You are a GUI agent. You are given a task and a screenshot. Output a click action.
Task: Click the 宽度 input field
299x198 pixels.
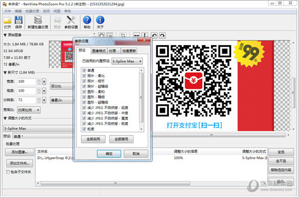click(x=26, y=81)
